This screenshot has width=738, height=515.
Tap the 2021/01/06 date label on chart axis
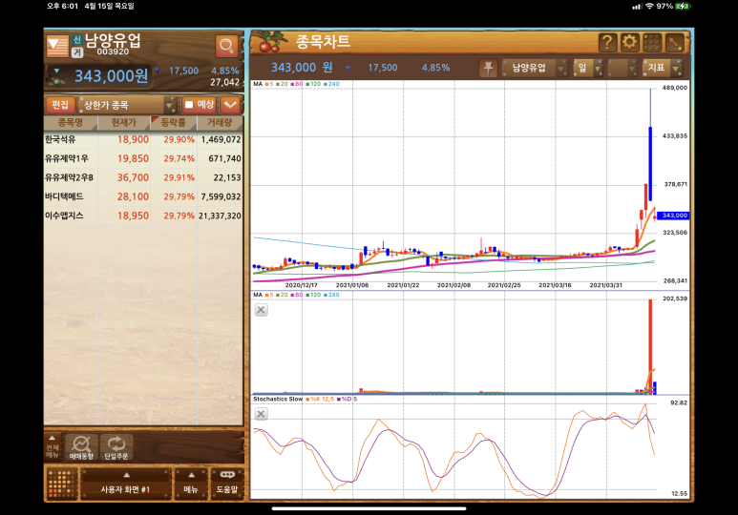[352, 285]
